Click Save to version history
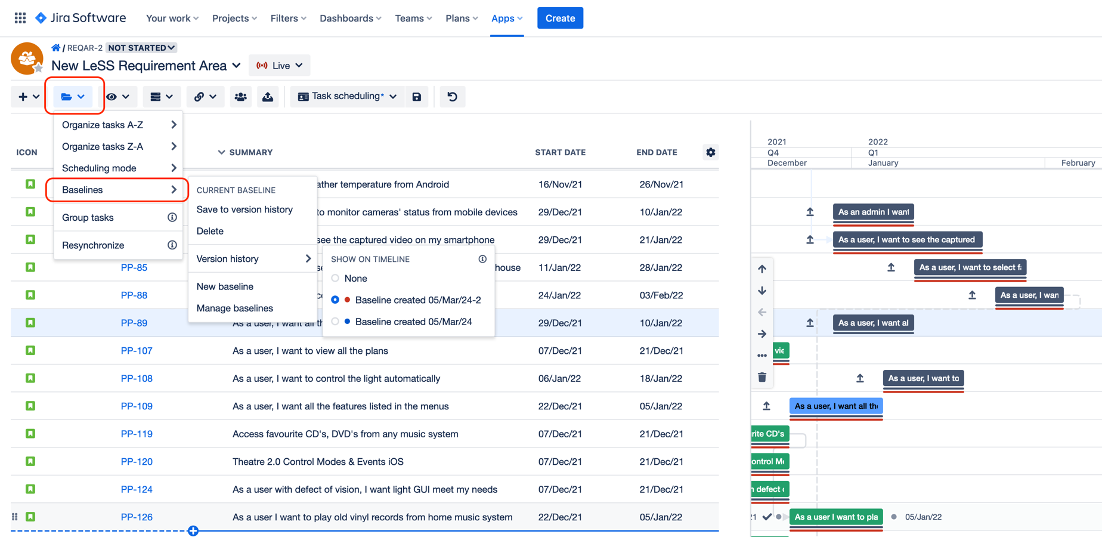 click(x=244, y=209)
